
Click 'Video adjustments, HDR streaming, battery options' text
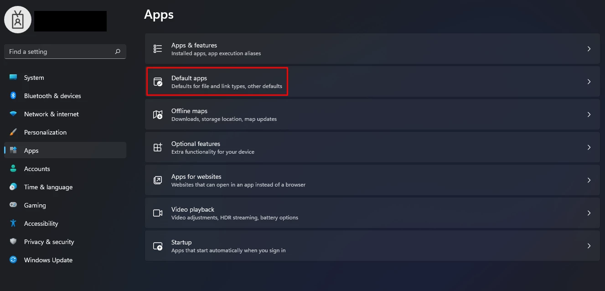(x=235, y=218)
